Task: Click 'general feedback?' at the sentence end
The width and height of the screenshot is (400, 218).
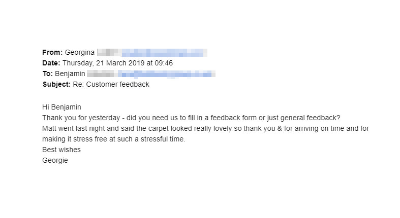Action: pyautogui.click(x=311, y=118)
